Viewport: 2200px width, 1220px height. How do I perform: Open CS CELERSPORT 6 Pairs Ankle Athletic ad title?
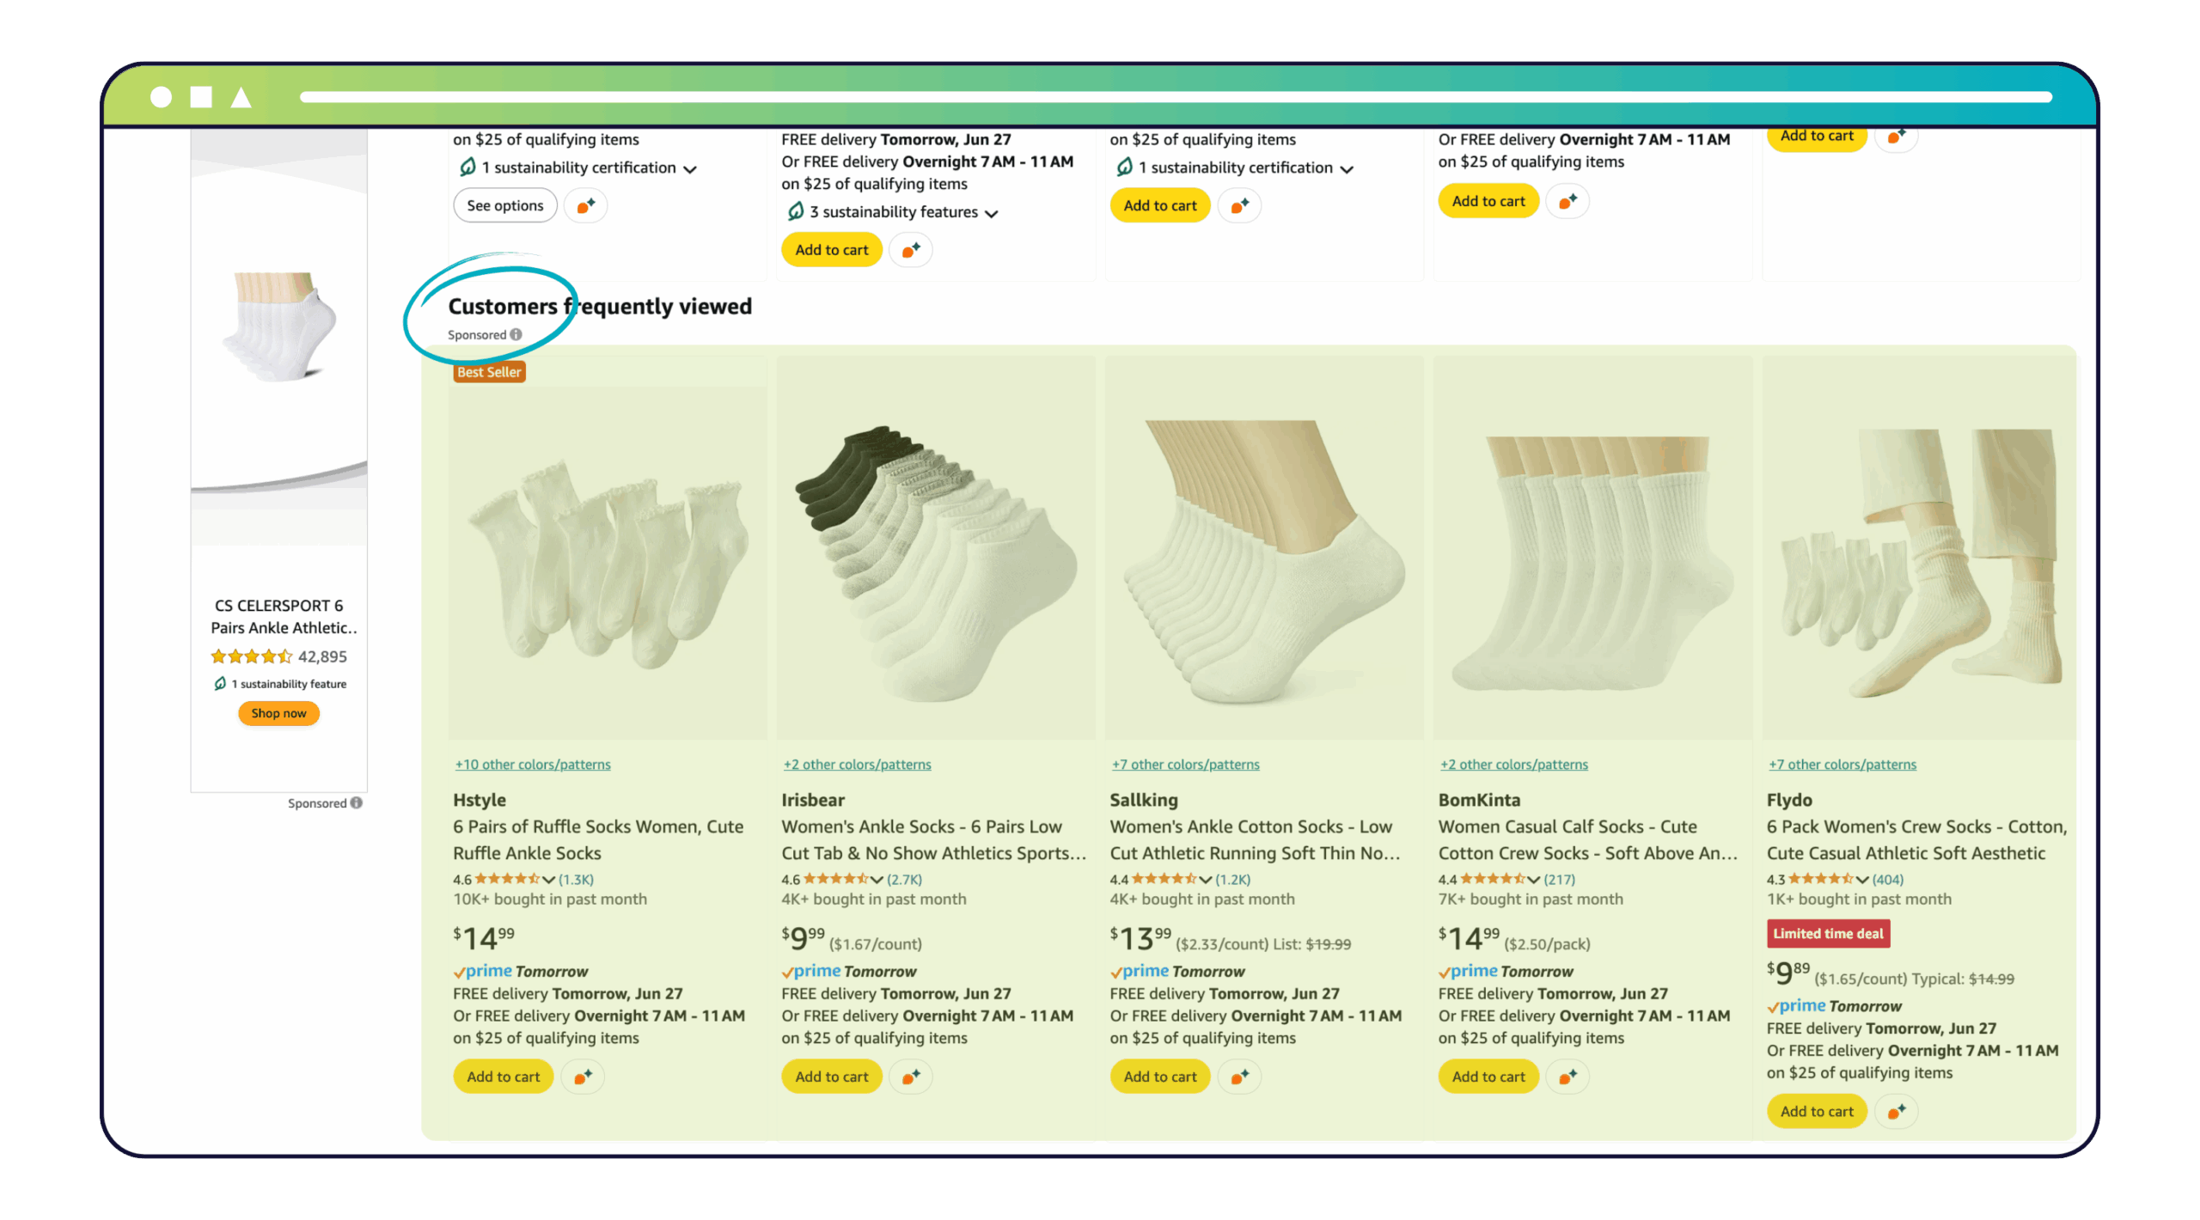(284, 617)
